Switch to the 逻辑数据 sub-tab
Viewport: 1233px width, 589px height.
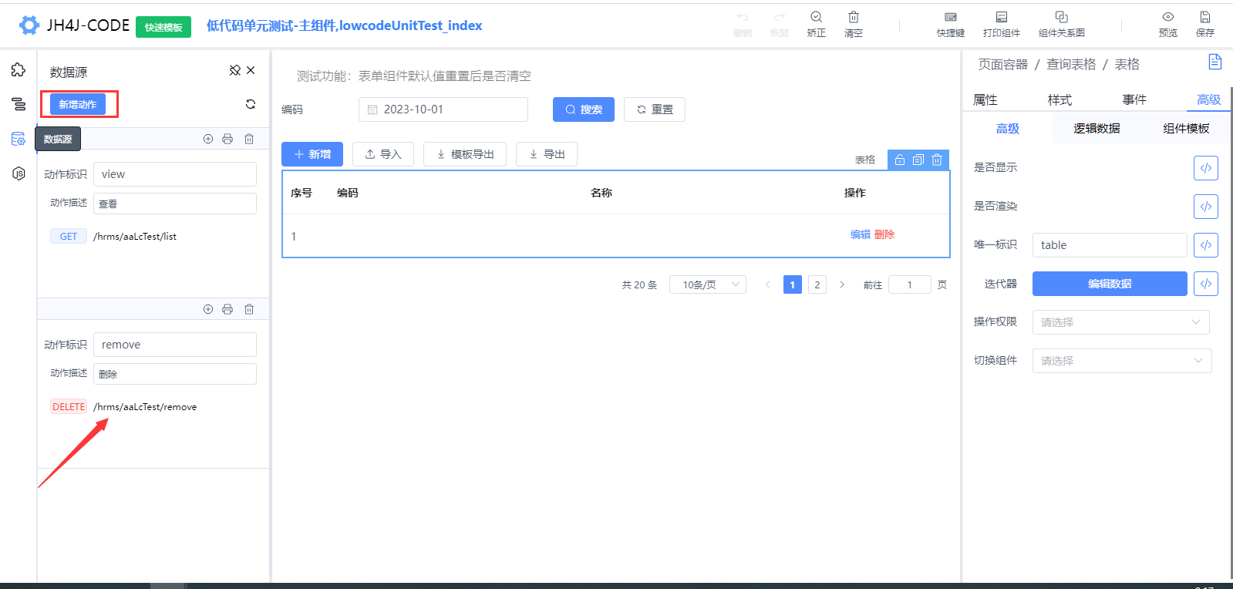pos(1097,129)
